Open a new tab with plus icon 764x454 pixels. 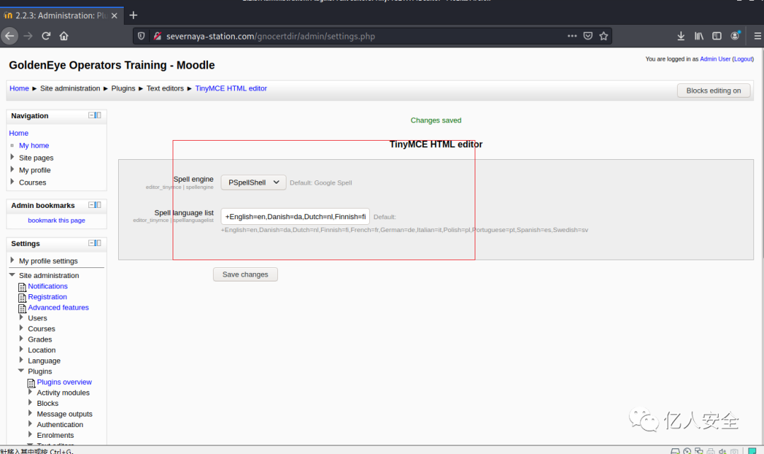click(x=133, y=16)
